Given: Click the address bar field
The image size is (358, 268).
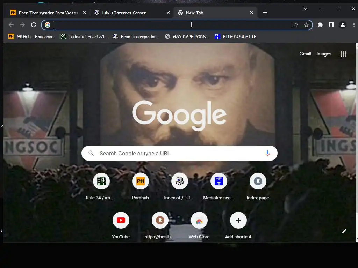Looking at the screenshot, I should pos(177,25).
